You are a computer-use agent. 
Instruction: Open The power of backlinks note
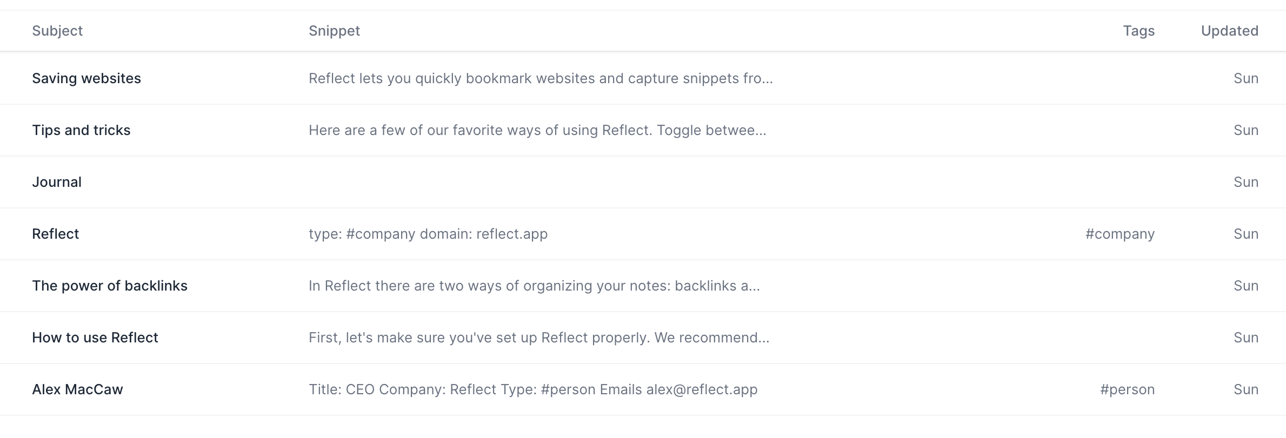point(110,286)
